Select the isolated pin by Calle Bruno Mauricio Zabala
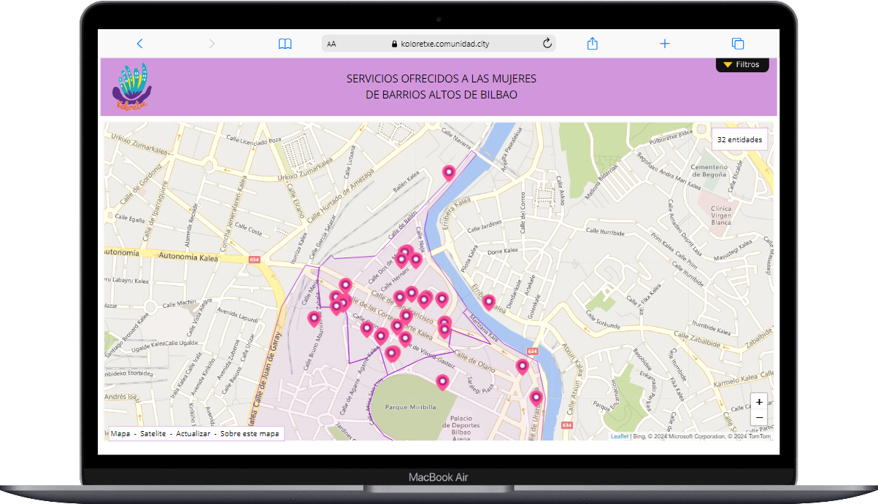This screenshot has height=504, width=878. [x=314, y=318]
